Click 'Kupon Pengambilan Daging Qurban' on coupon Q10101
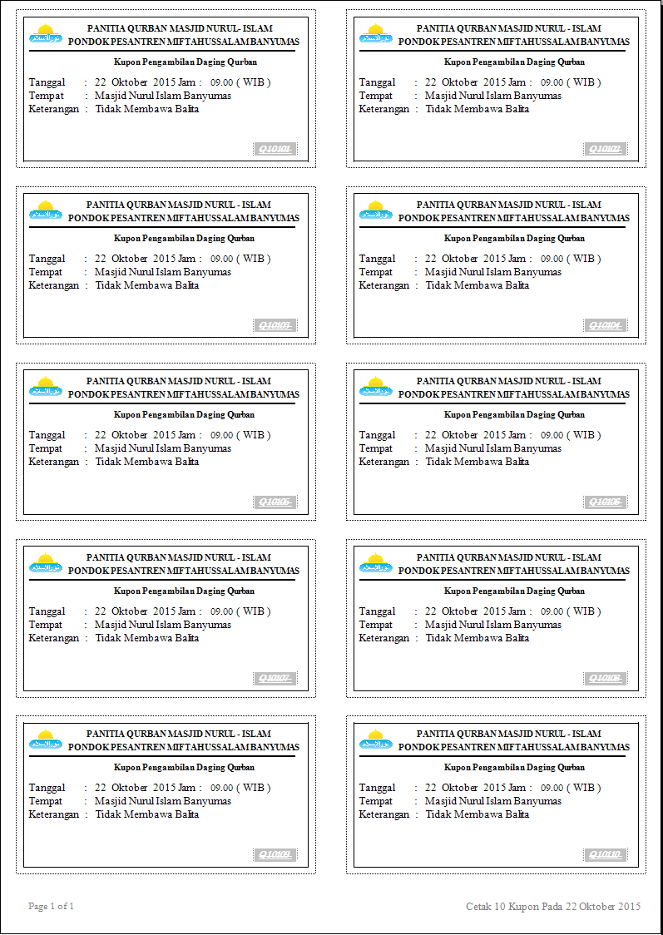This screenshot has width=663, height=935. click(184, 62)
